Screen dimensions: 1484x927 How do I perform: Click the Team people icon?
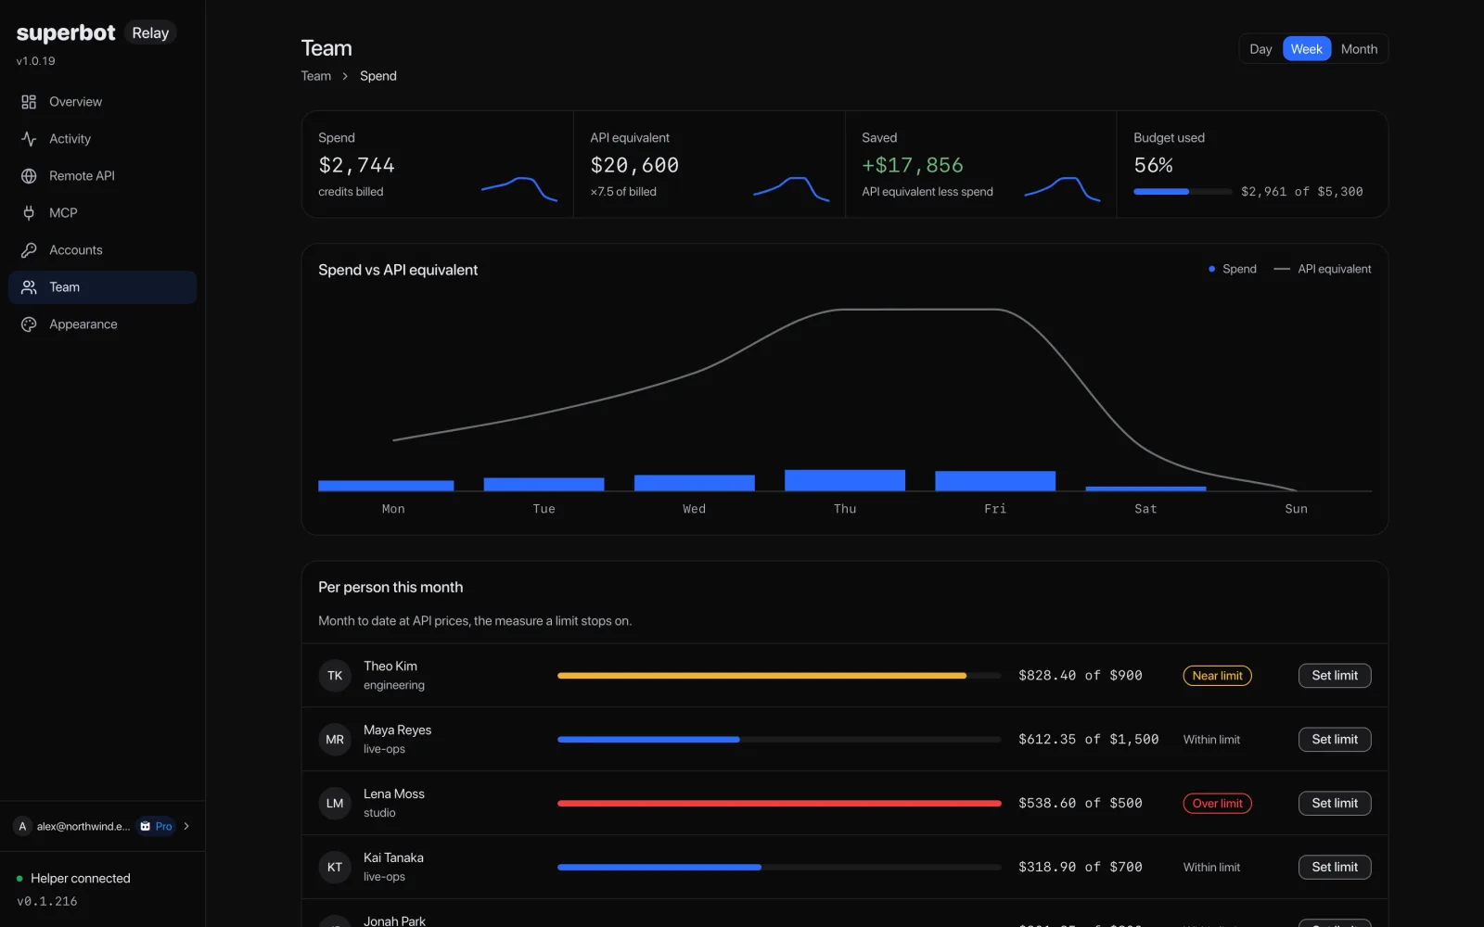(x=29, y=287)
